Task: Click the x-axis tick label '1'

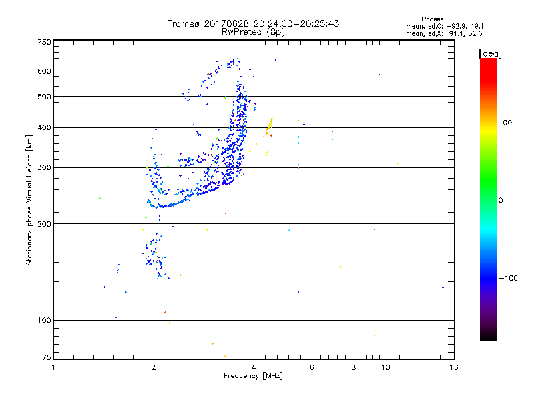Action: pyautogui.click(x=53, y=367)
